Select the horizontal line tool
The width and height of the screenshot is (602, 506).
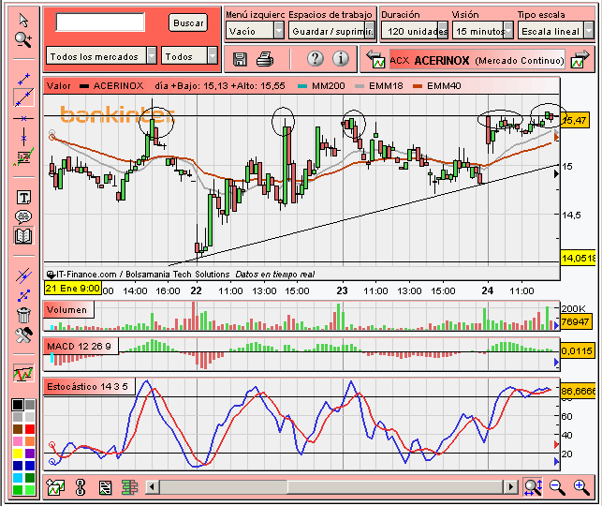click(x=23, y=118)
